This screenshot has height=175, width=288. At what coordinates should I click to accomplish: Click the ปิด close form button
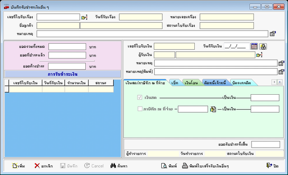(273, 166)
